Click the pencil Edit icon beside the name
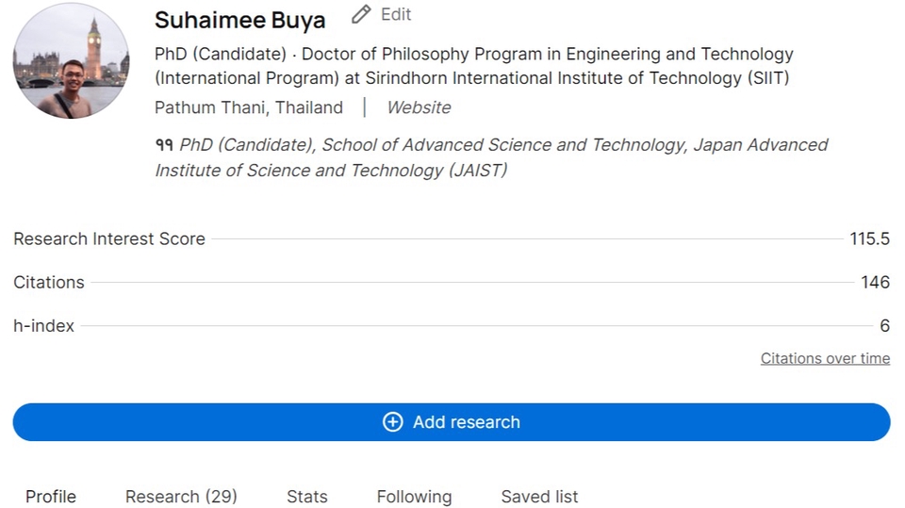Viewport: 905px width, 508px height. [x=361, y=15]
